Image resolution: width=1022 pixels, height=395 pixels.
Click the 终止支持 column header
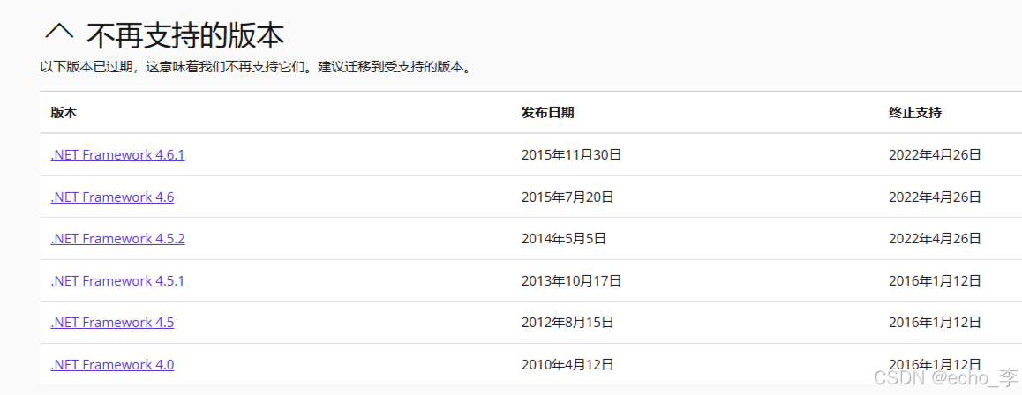point(915,113)
